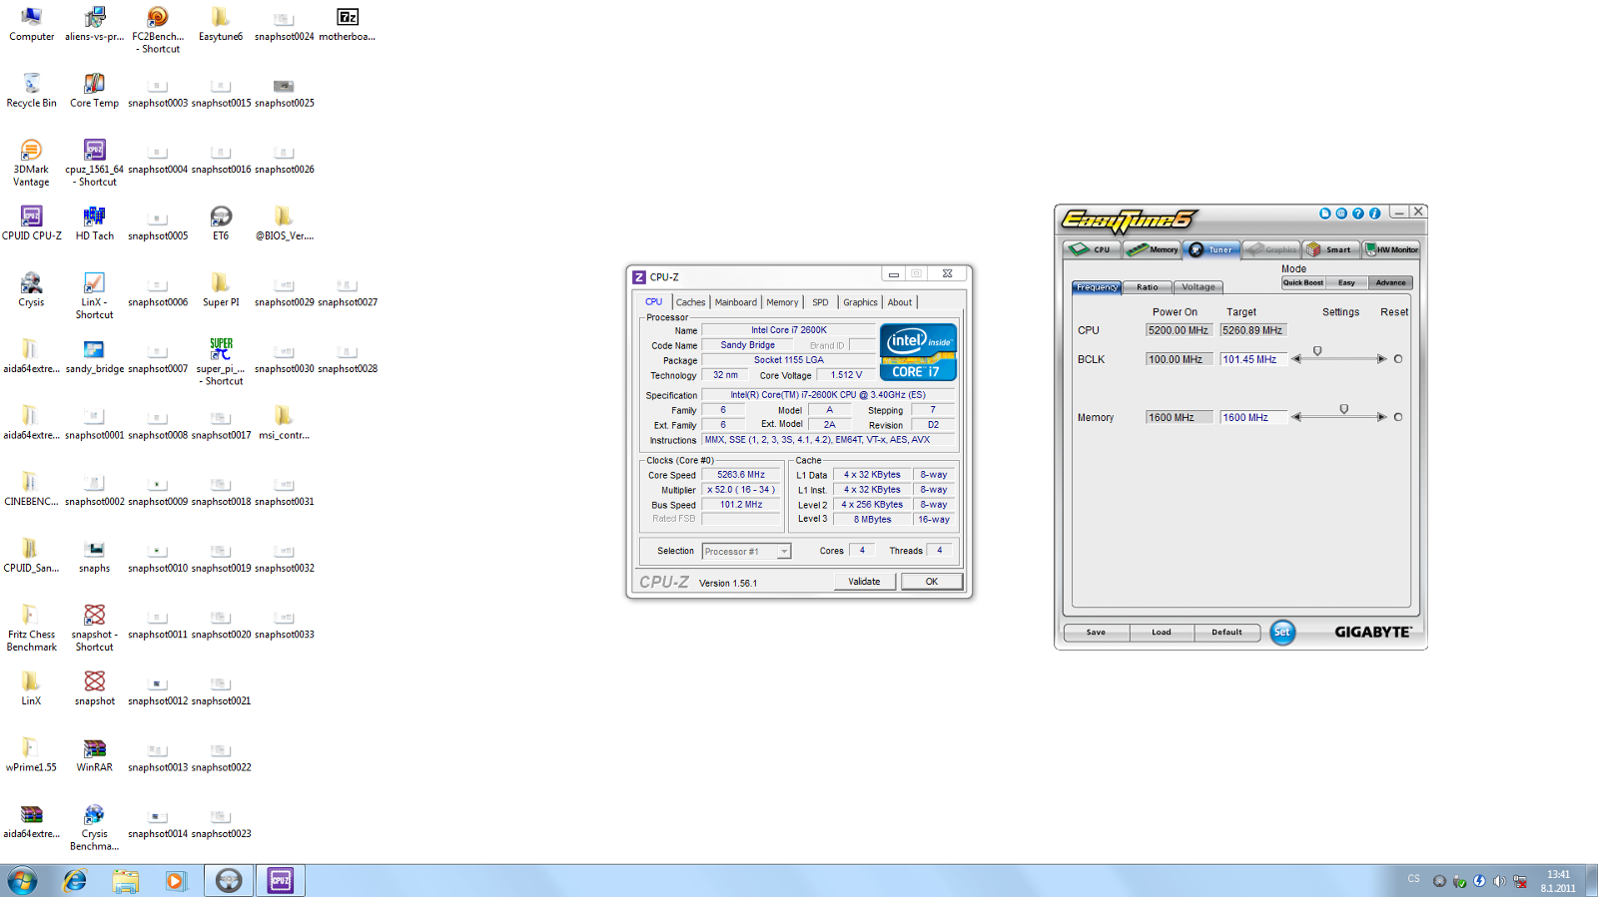Click the BCLK target 101.45 MHz field
The image size is (1598, 897).
pyautogui.click(x=1252, y=359)
